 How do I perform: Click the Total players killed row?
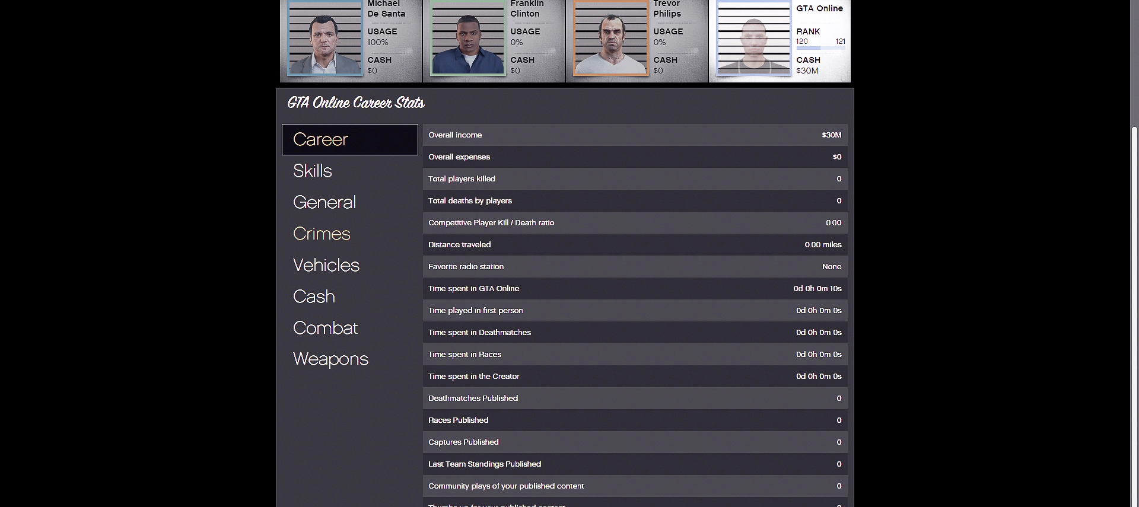point(635,179)
